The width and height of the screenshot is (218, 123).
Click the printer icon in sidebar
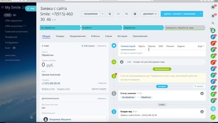pyautogui.click(x=31, y=118)
